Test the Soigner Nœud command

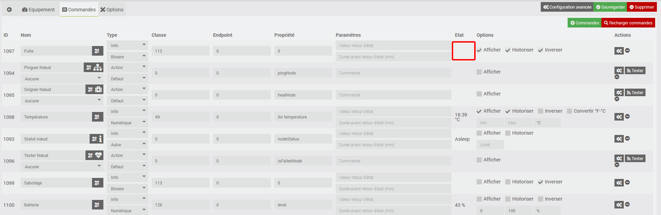tap(635, 93)
